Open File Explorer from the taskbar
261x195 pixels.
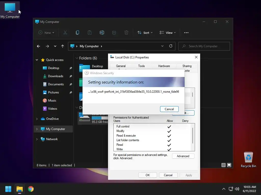[19, 189]
